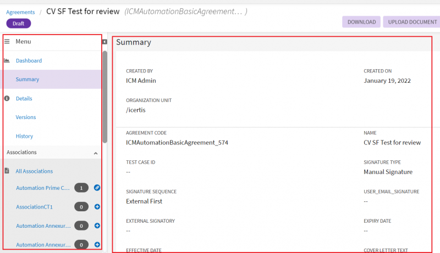Click the Automation Prime count badge
This screenshot has width=440, height=253.
coord(81,188)
